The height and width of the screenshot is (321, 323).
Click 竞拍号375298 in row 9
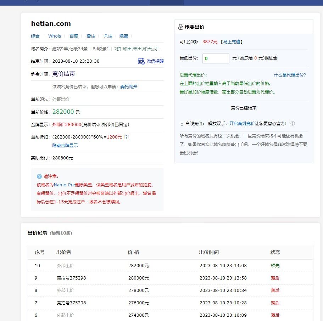pyautogui.click(x=71, y=278)
